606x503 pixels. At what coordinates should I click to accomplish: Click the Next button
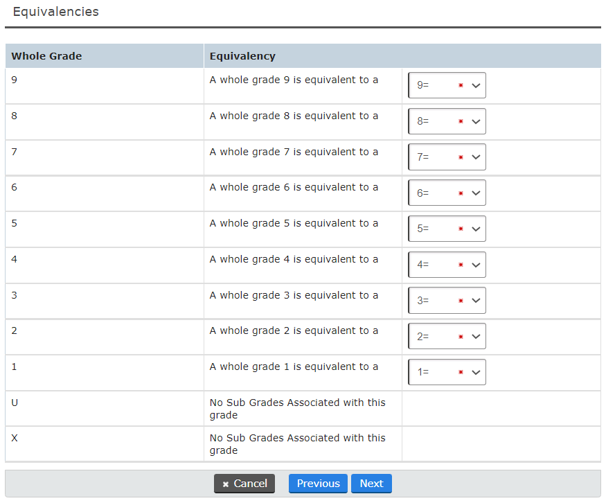[x=371, y=484]
